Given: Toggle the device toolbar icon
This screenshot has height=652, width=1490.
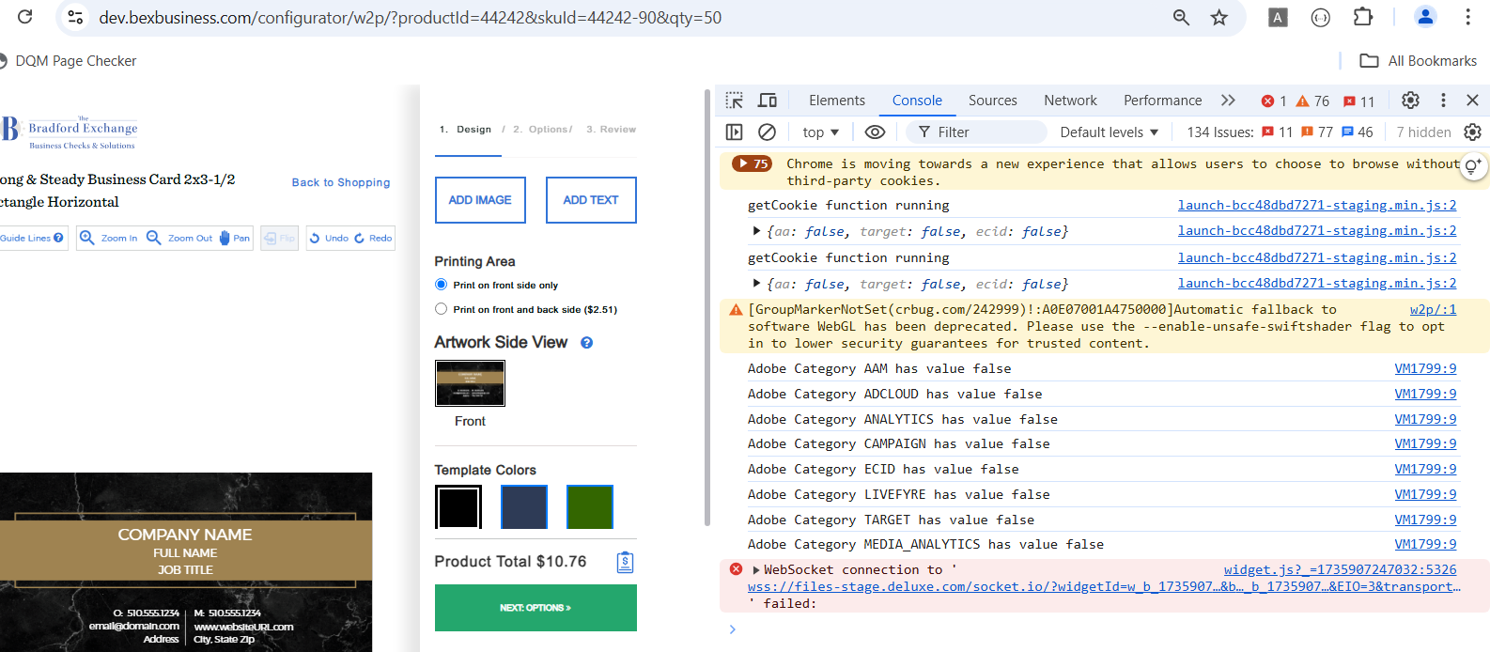Looking at the screenshot, I should 768,101.
